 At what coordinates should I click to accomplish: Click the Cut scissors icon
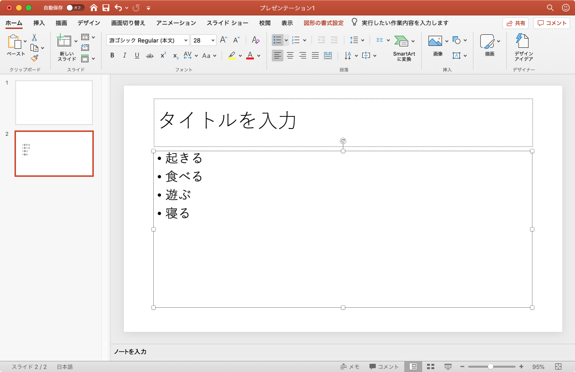pyautogui.click(x=34, y=37)
